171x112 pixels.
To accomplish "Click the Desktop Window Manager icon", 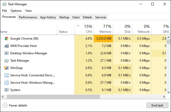I will click(7, 53).
